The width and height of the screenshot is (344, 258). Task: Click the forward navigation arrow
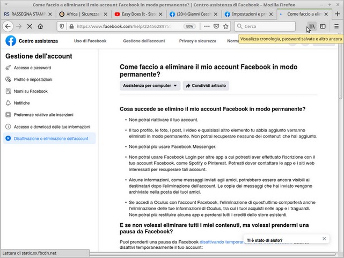19,26
